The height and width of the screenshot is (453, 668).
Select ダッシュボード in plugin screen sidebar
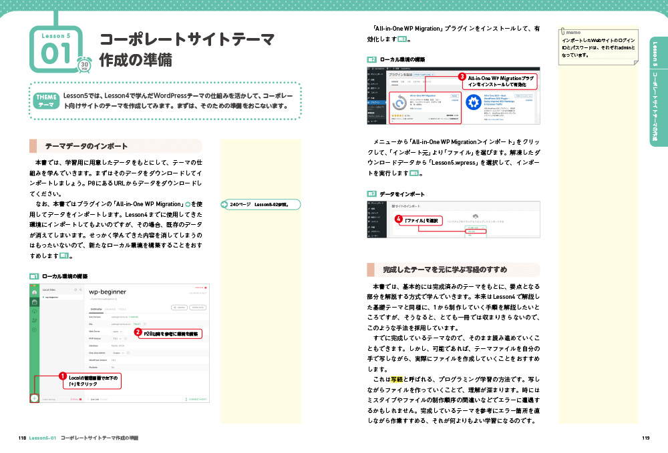click(x=377, y=75)
